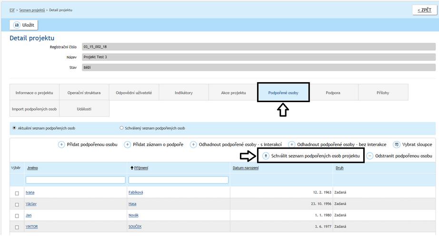
Task: Click the Stav field showing Běží
Action: [259, 67]
